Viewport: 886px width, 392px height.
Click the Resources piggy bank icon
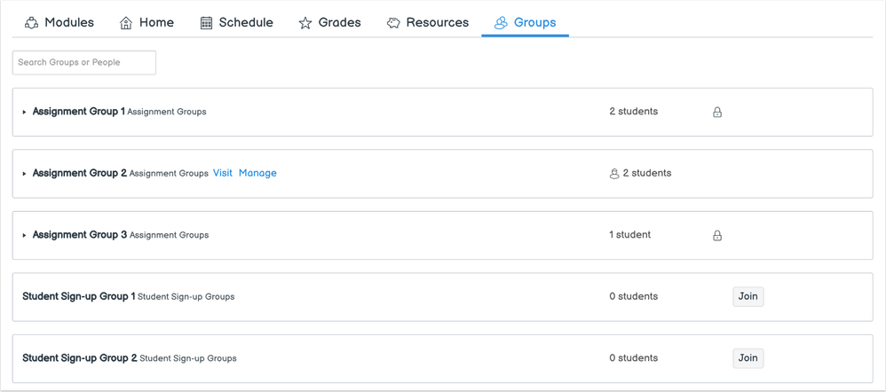(x=393, y=23)
